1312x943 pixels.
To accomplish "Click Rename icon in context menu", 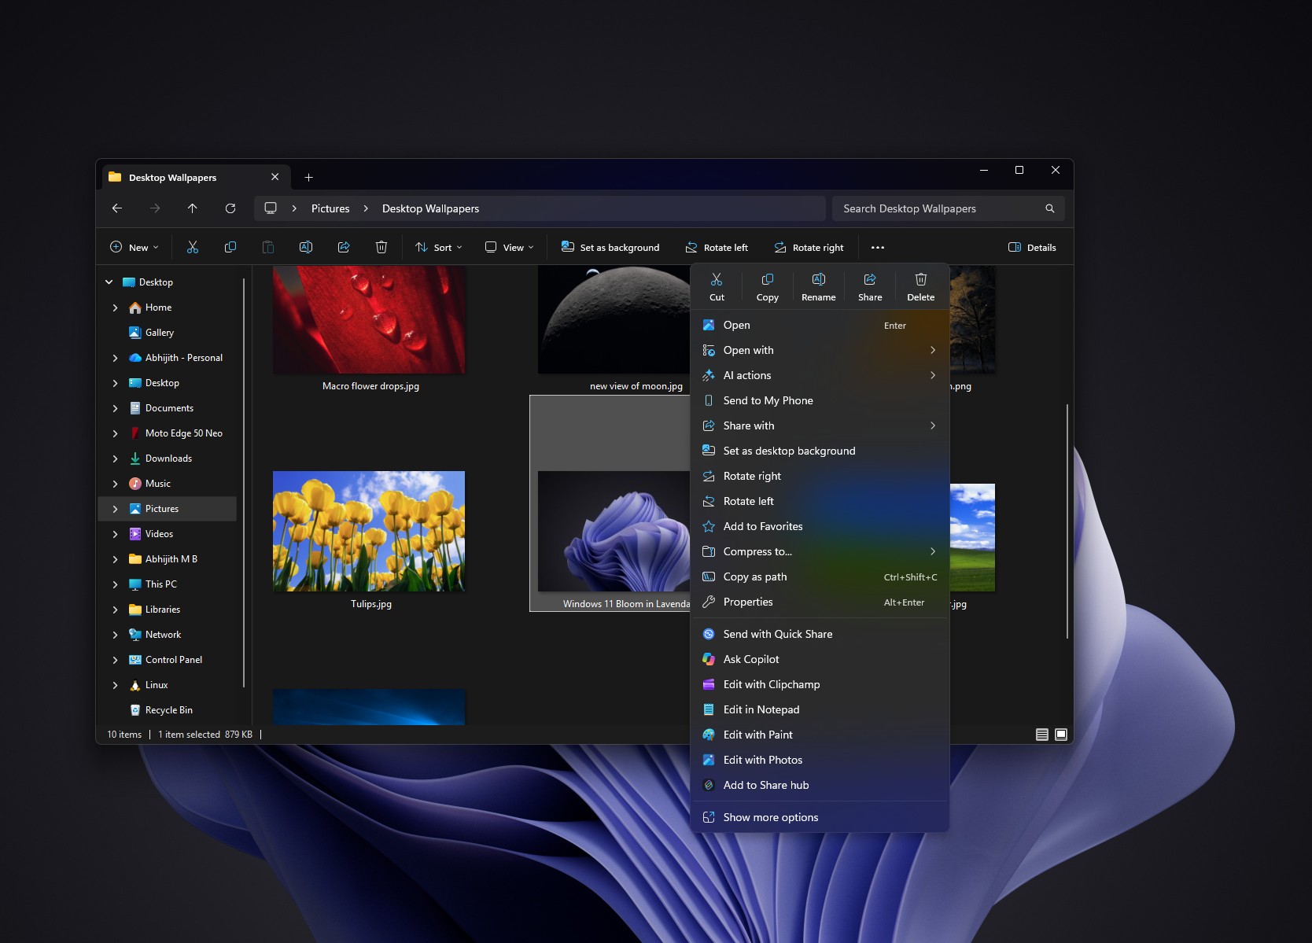I will [819, 279].
